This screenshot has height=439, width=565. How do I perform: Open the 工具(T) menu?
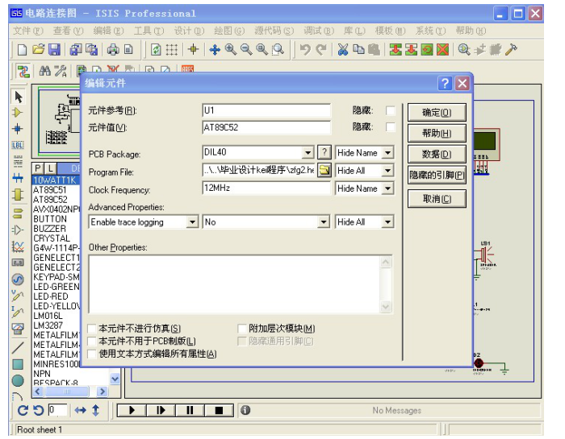click(149, 31)
